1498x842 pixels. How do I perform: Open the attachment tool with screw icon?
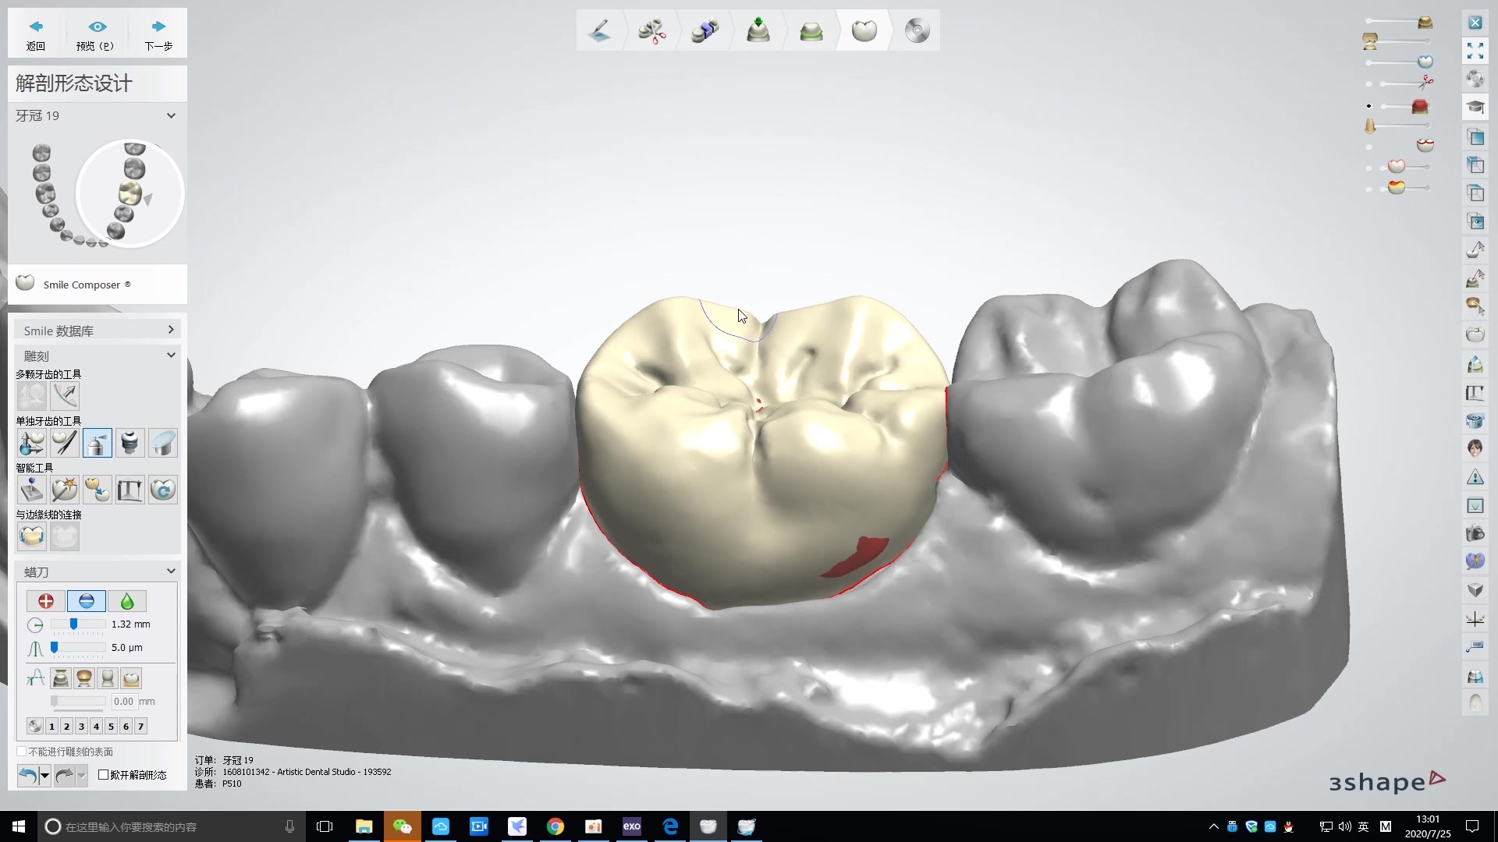click(130, 443)
